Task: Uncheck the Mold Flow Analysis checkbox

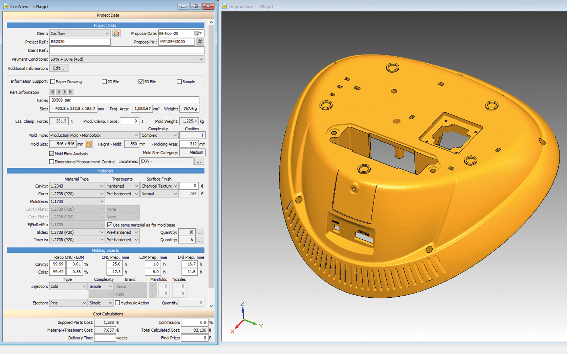Action: (x=52, y=154)
